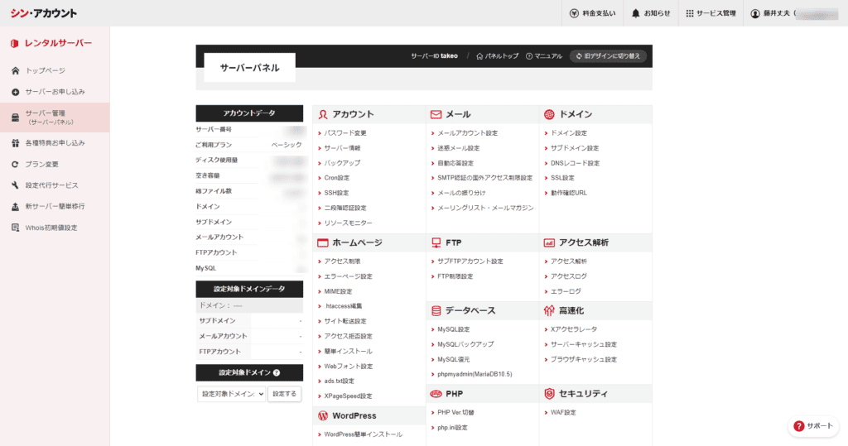
Task: Open 迷惑メール設定 link
Action: point(458,148)
